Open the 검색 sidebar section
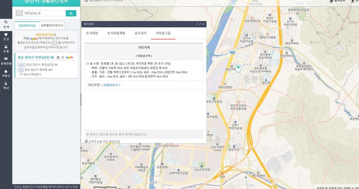The width and height of the screenshot is (359, 189). click(x=6, y=24)
